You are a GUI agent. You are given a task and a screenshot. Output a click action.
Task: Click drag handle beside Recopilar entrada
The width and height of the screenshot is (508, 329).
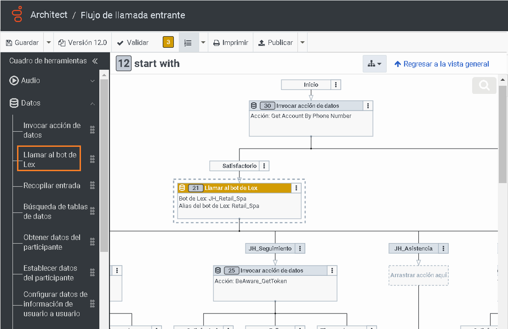[92, 186]
